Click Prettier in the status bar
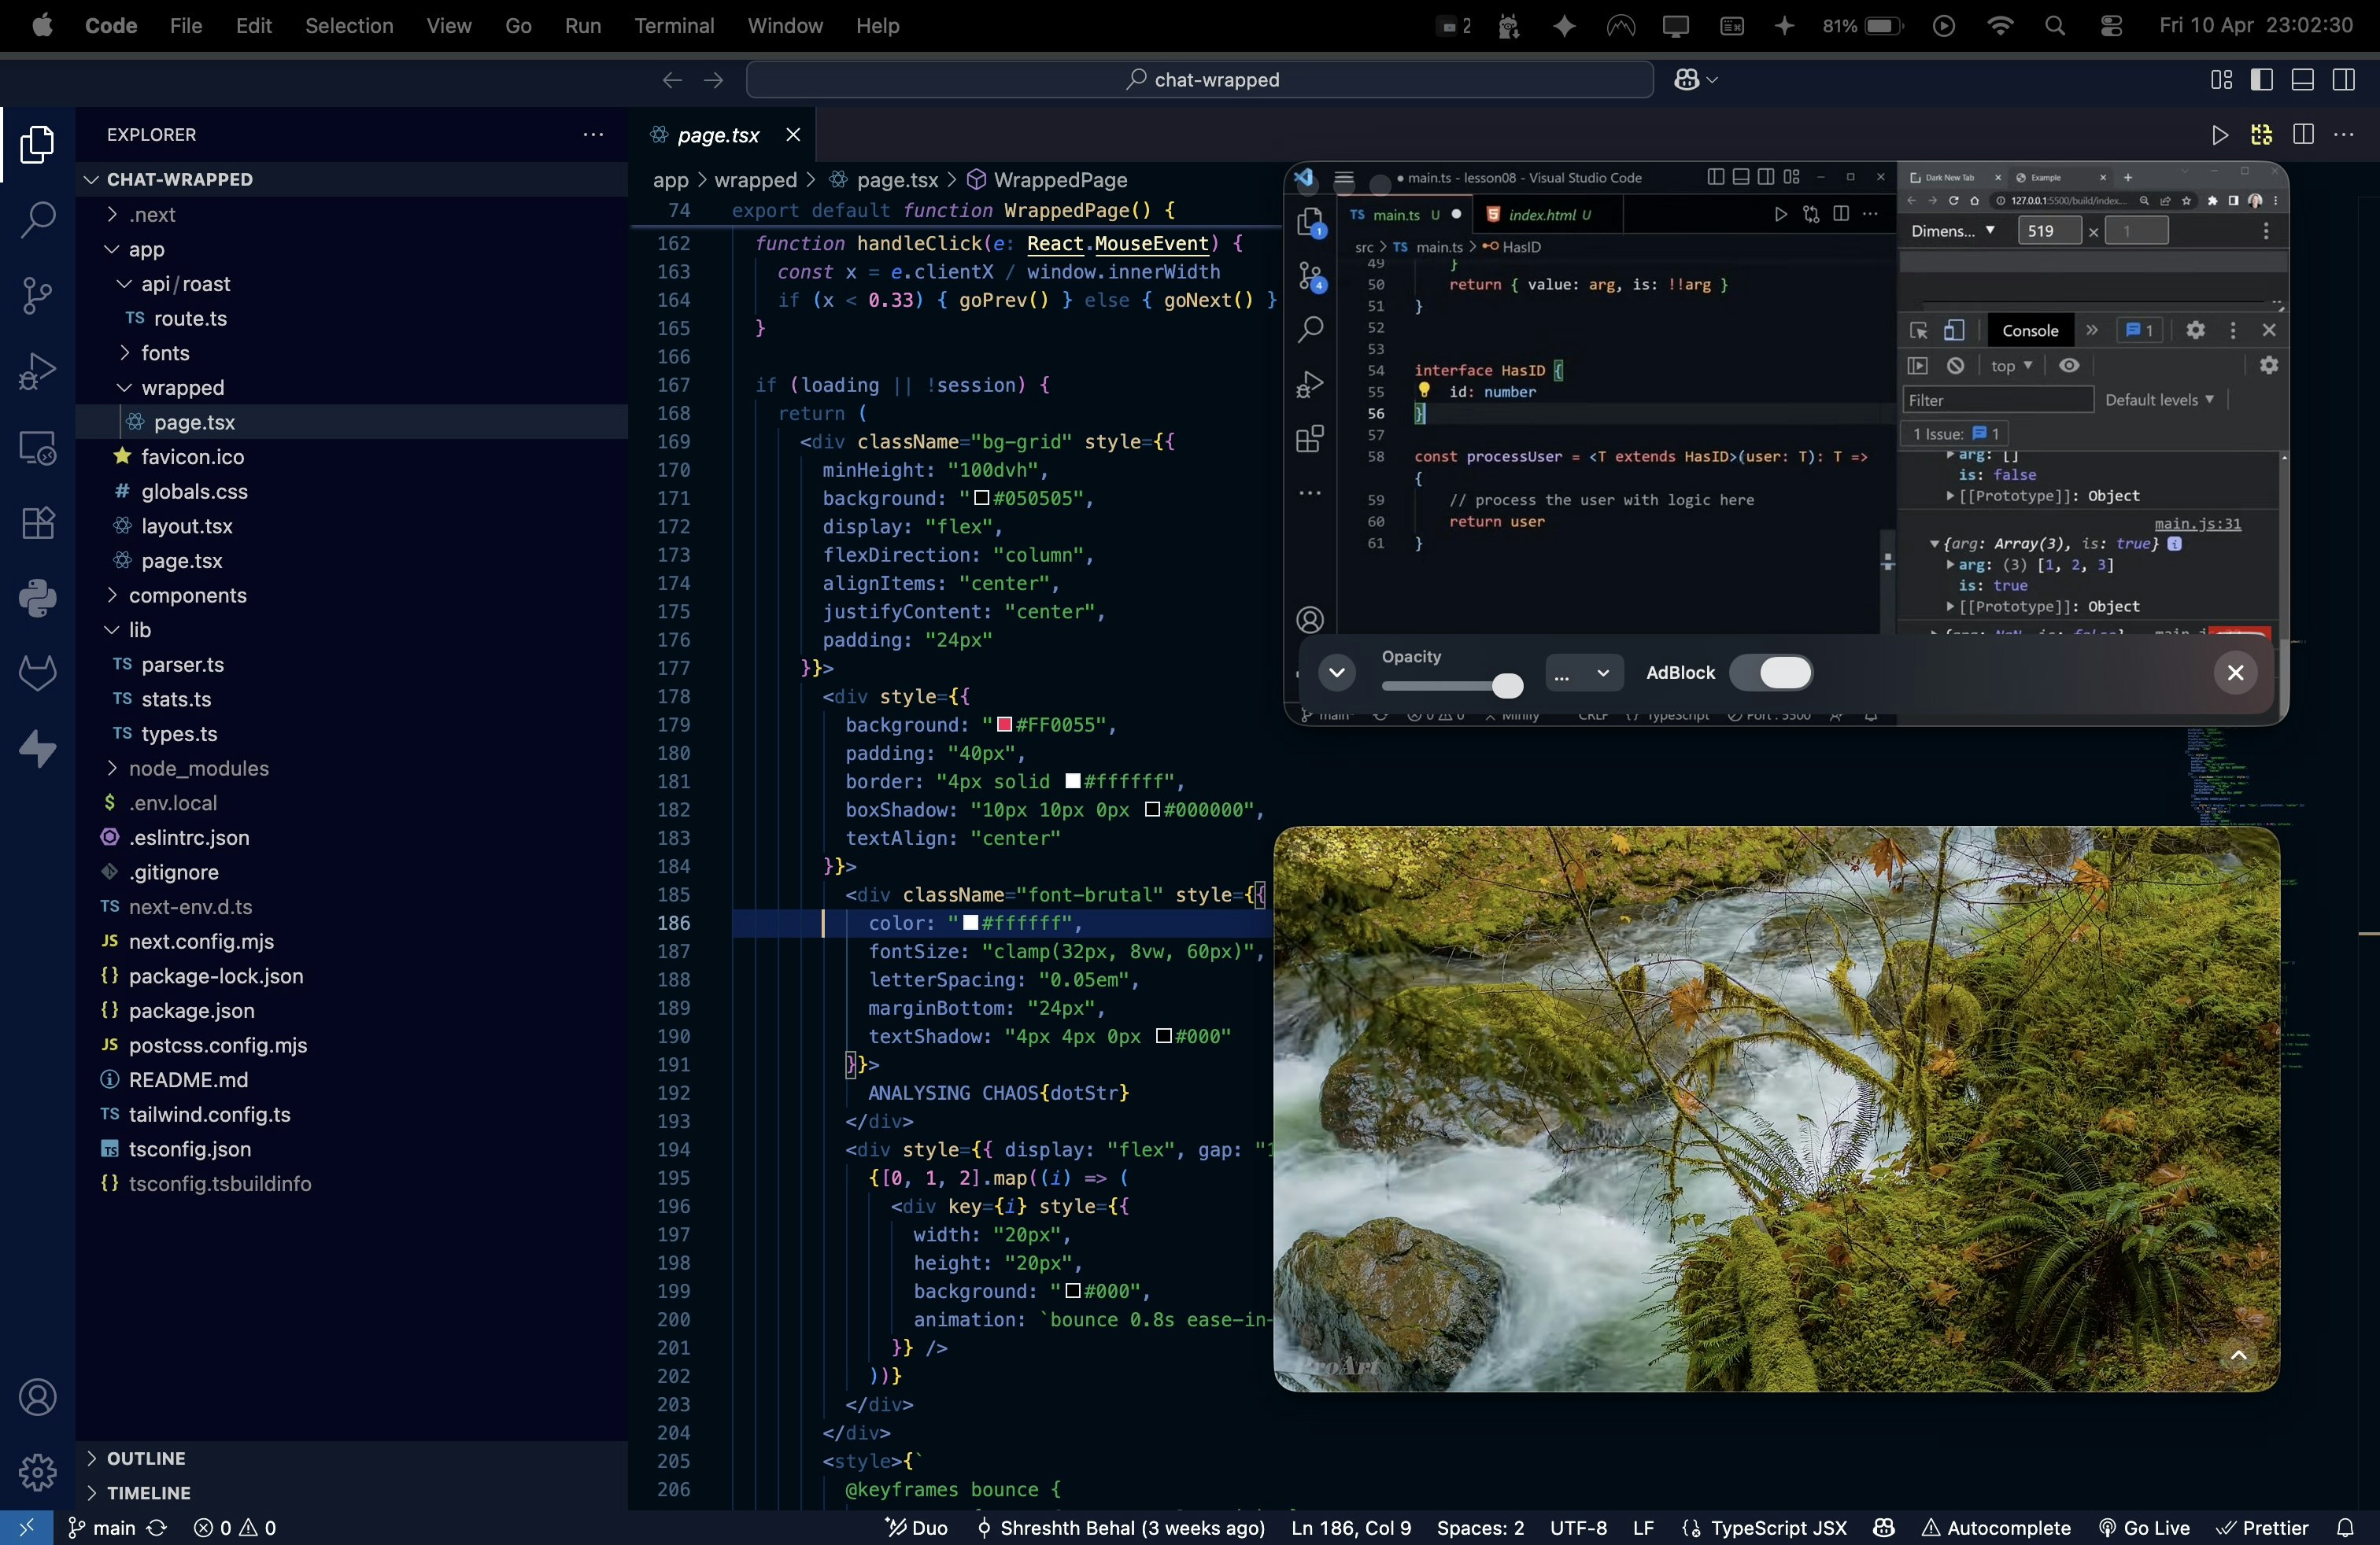2380x1545 pixels. pyautogui.click(x=2262, y=1528)
